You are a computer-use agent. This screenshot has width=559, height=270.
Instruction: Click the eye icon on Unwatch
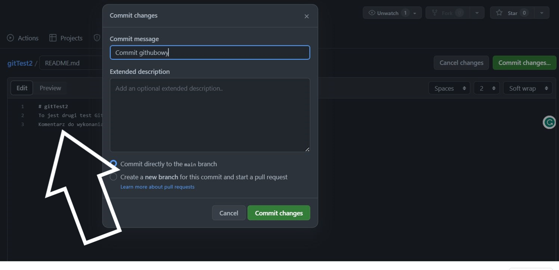372,13
